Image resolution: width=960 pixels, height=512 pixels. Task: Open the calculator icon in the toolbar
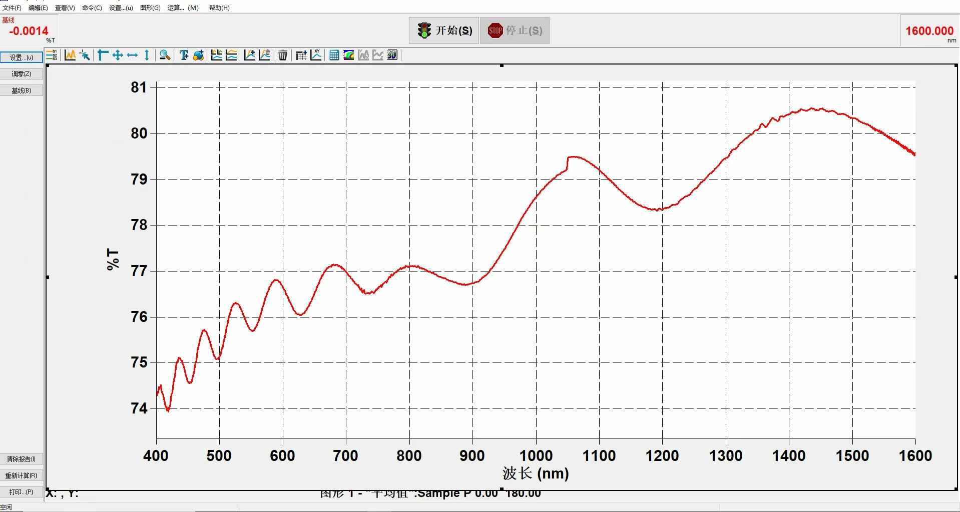(334, 55)
